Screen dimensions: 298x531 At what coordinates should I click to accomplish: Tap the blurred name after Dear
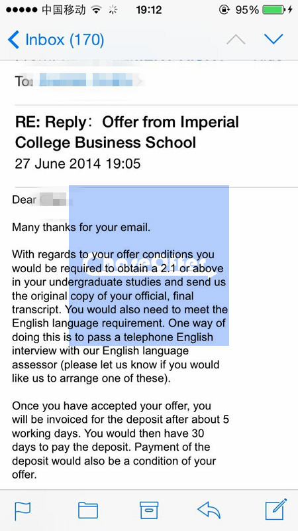pyautogui.click(x=57, y=200)
